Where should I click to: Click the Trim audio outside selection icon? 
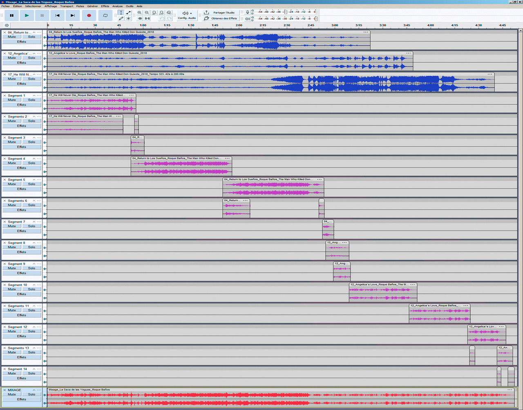coord(140,18)
